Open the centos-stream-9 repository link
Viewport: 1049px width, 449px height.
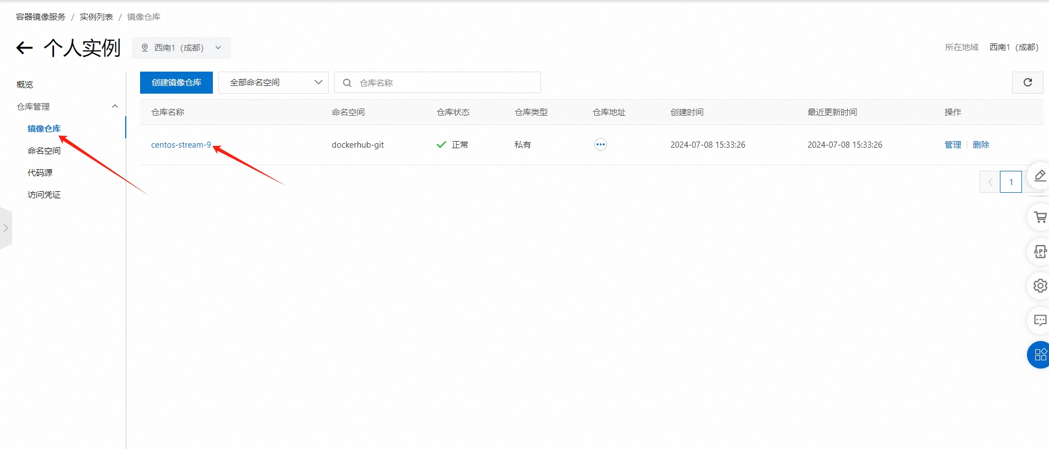click(181, 145)
